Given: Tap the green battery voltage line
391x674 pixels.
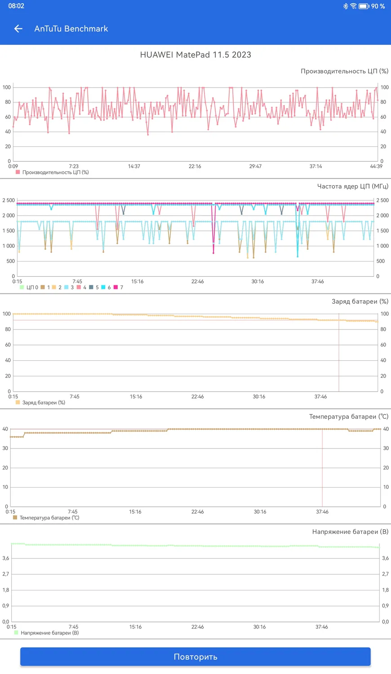Looking at the screenshot, I should click(x=195, y=545).
